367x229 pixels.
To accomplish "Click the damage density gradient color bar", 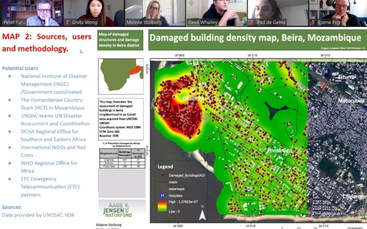I will pyautogui.click(x=162, y=206).
